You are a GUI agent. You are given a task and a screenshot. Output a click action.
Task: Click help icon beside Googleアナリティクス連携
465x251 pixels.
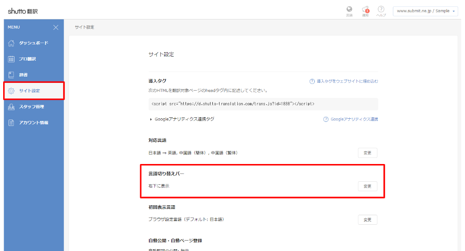click(326, 120)
